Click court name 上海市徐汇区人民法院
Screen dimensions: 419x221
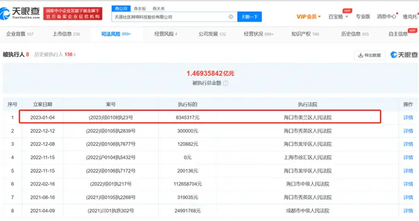click(308, 158)
